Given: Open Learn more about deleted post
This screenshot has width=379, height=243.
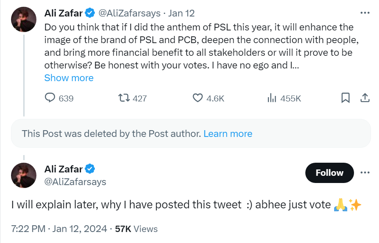Looking at the screenshot, I should tap(228, 134).
